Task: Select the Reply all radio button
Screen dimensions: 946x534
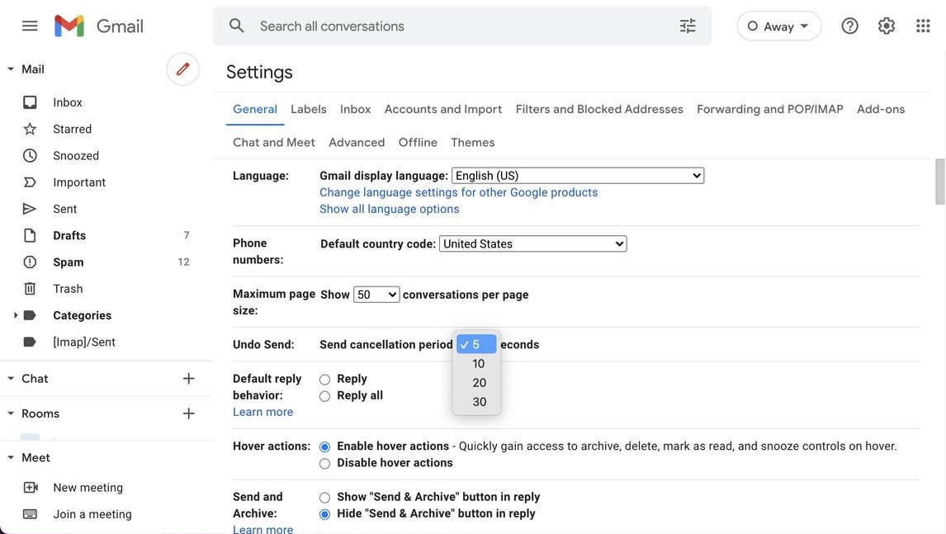Action: point(324,396)
